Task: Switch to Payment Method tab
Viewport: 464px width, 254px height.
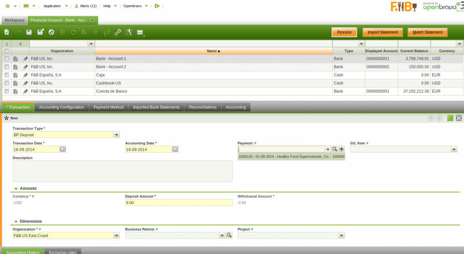Action: (x=108, y=107)
